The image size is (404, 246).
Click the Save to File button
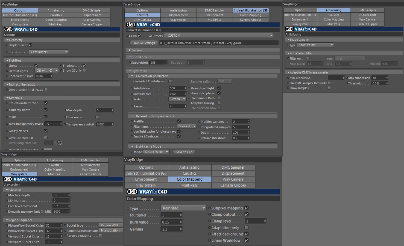click(x=184, y=152)
